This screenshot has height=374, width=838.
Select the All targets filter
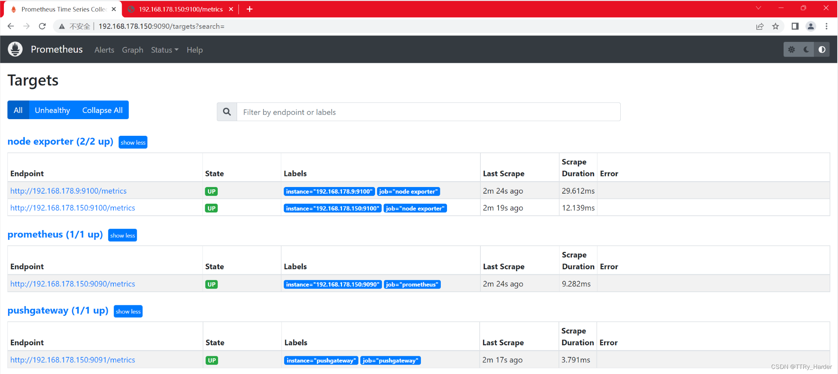(x=18, y=110)
